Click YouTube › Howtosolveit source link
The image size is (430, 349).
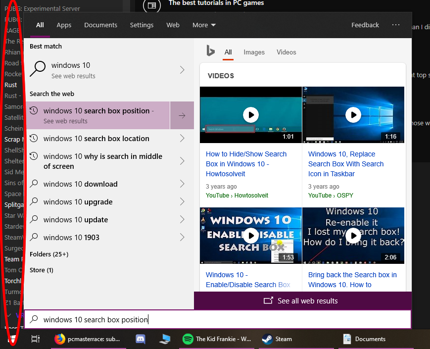pyautogui.click(x=237, y=196)
